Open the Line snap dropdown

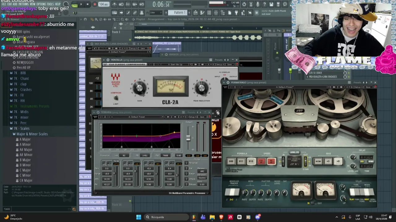(156, 13)
